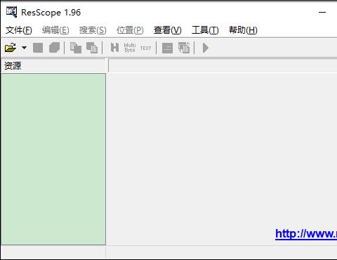Click the grayed grid-with-arrow toolbar icon
This screenshot has width=337, height=260.
[x=184, y=48]
